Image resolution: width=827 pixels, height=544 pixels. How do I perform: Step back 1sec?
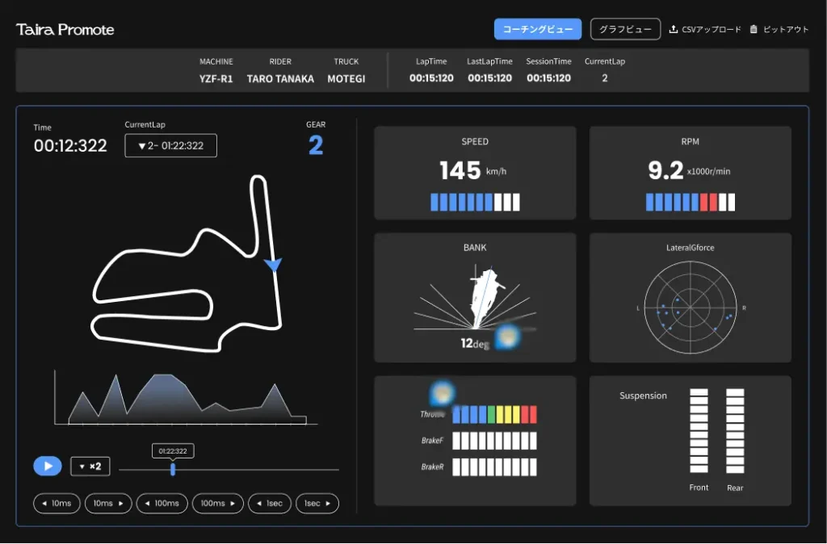(x=270, y=504)
